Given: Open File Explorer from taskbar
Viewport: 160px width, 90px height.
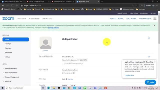Looking at the screenshot, I should (54, 88).
